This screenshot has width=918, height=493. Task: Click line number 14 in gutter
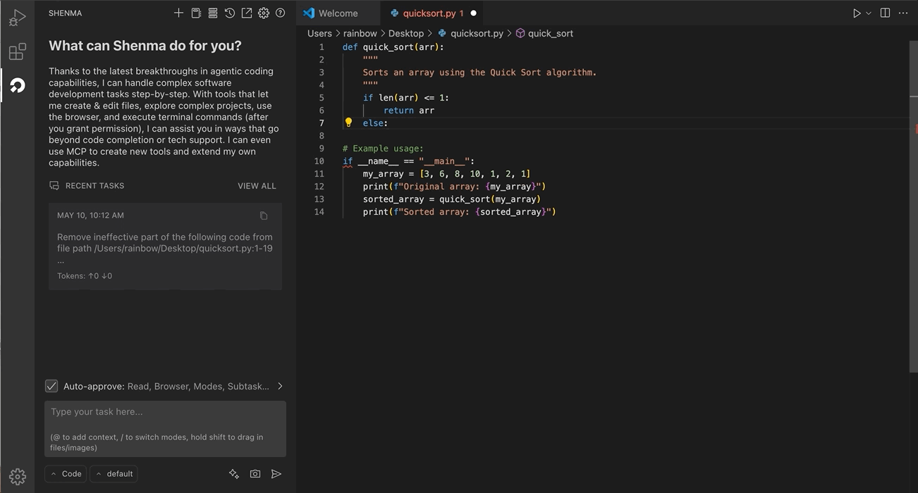click(x=319, y=212)
